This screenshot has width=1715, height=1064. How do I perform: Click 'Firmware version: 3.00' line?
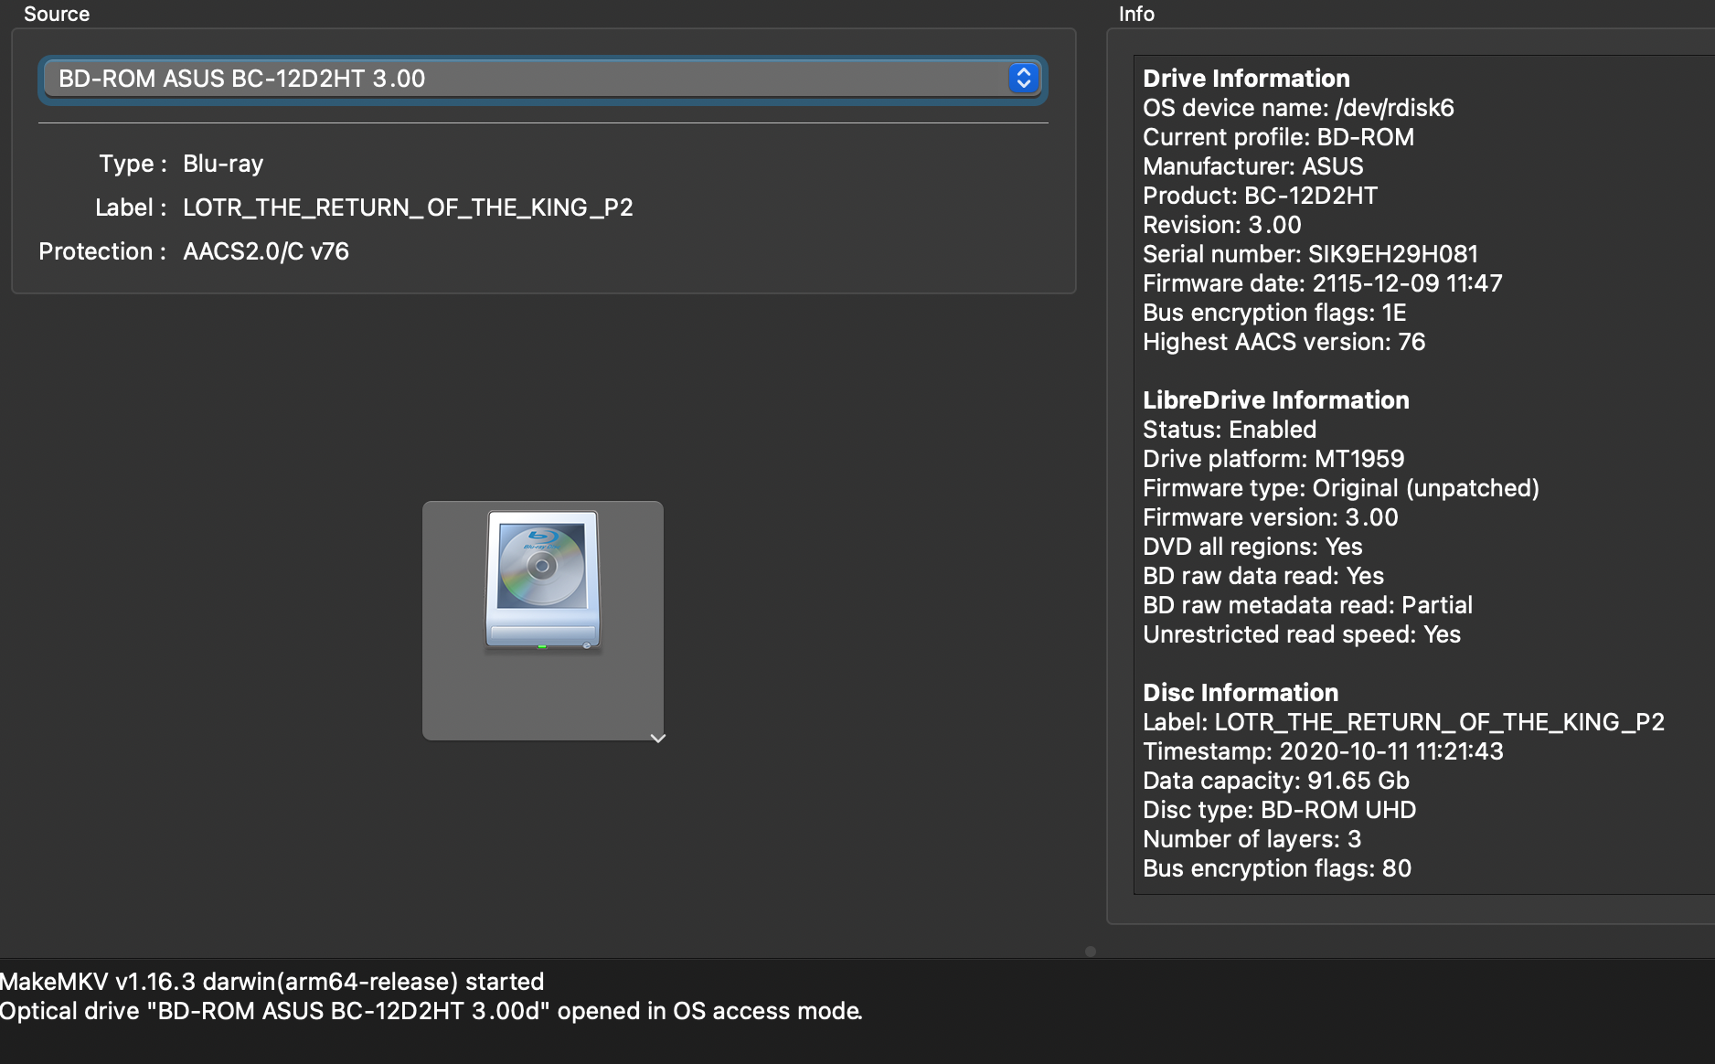pos(1270,517)
